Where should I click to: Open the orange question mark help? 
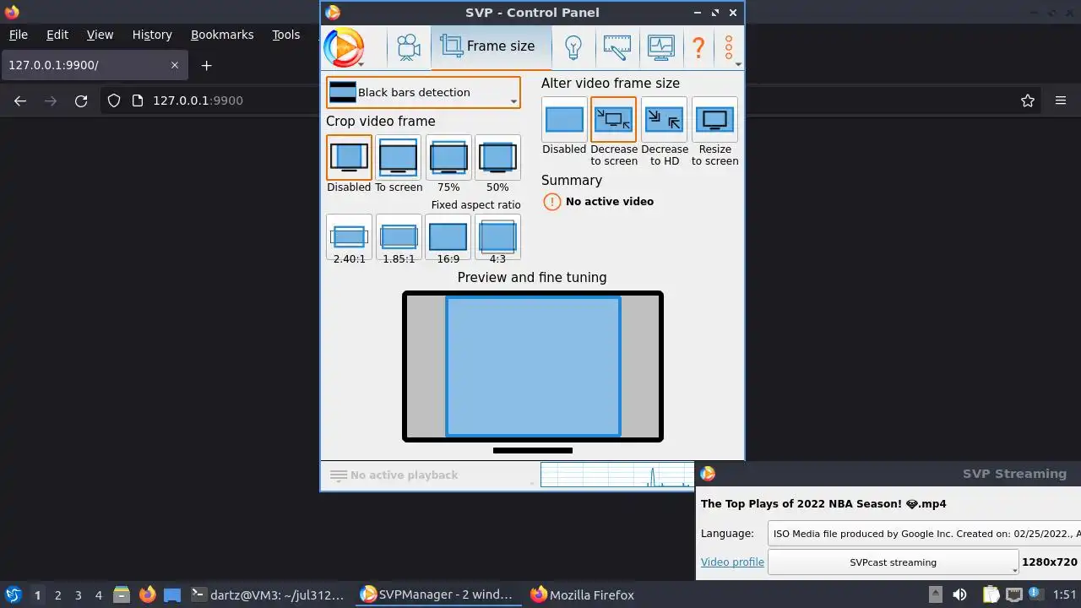click(x=698, y=46)
